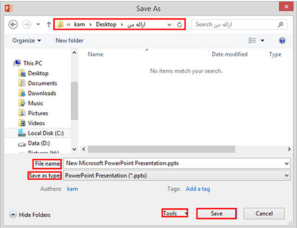Click the Music folder icon

click(22, 103)
